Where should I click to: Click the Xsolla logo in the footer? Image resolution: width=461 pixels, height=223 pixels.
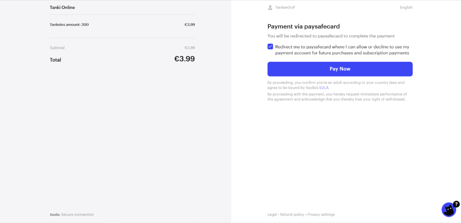point(54,214)
